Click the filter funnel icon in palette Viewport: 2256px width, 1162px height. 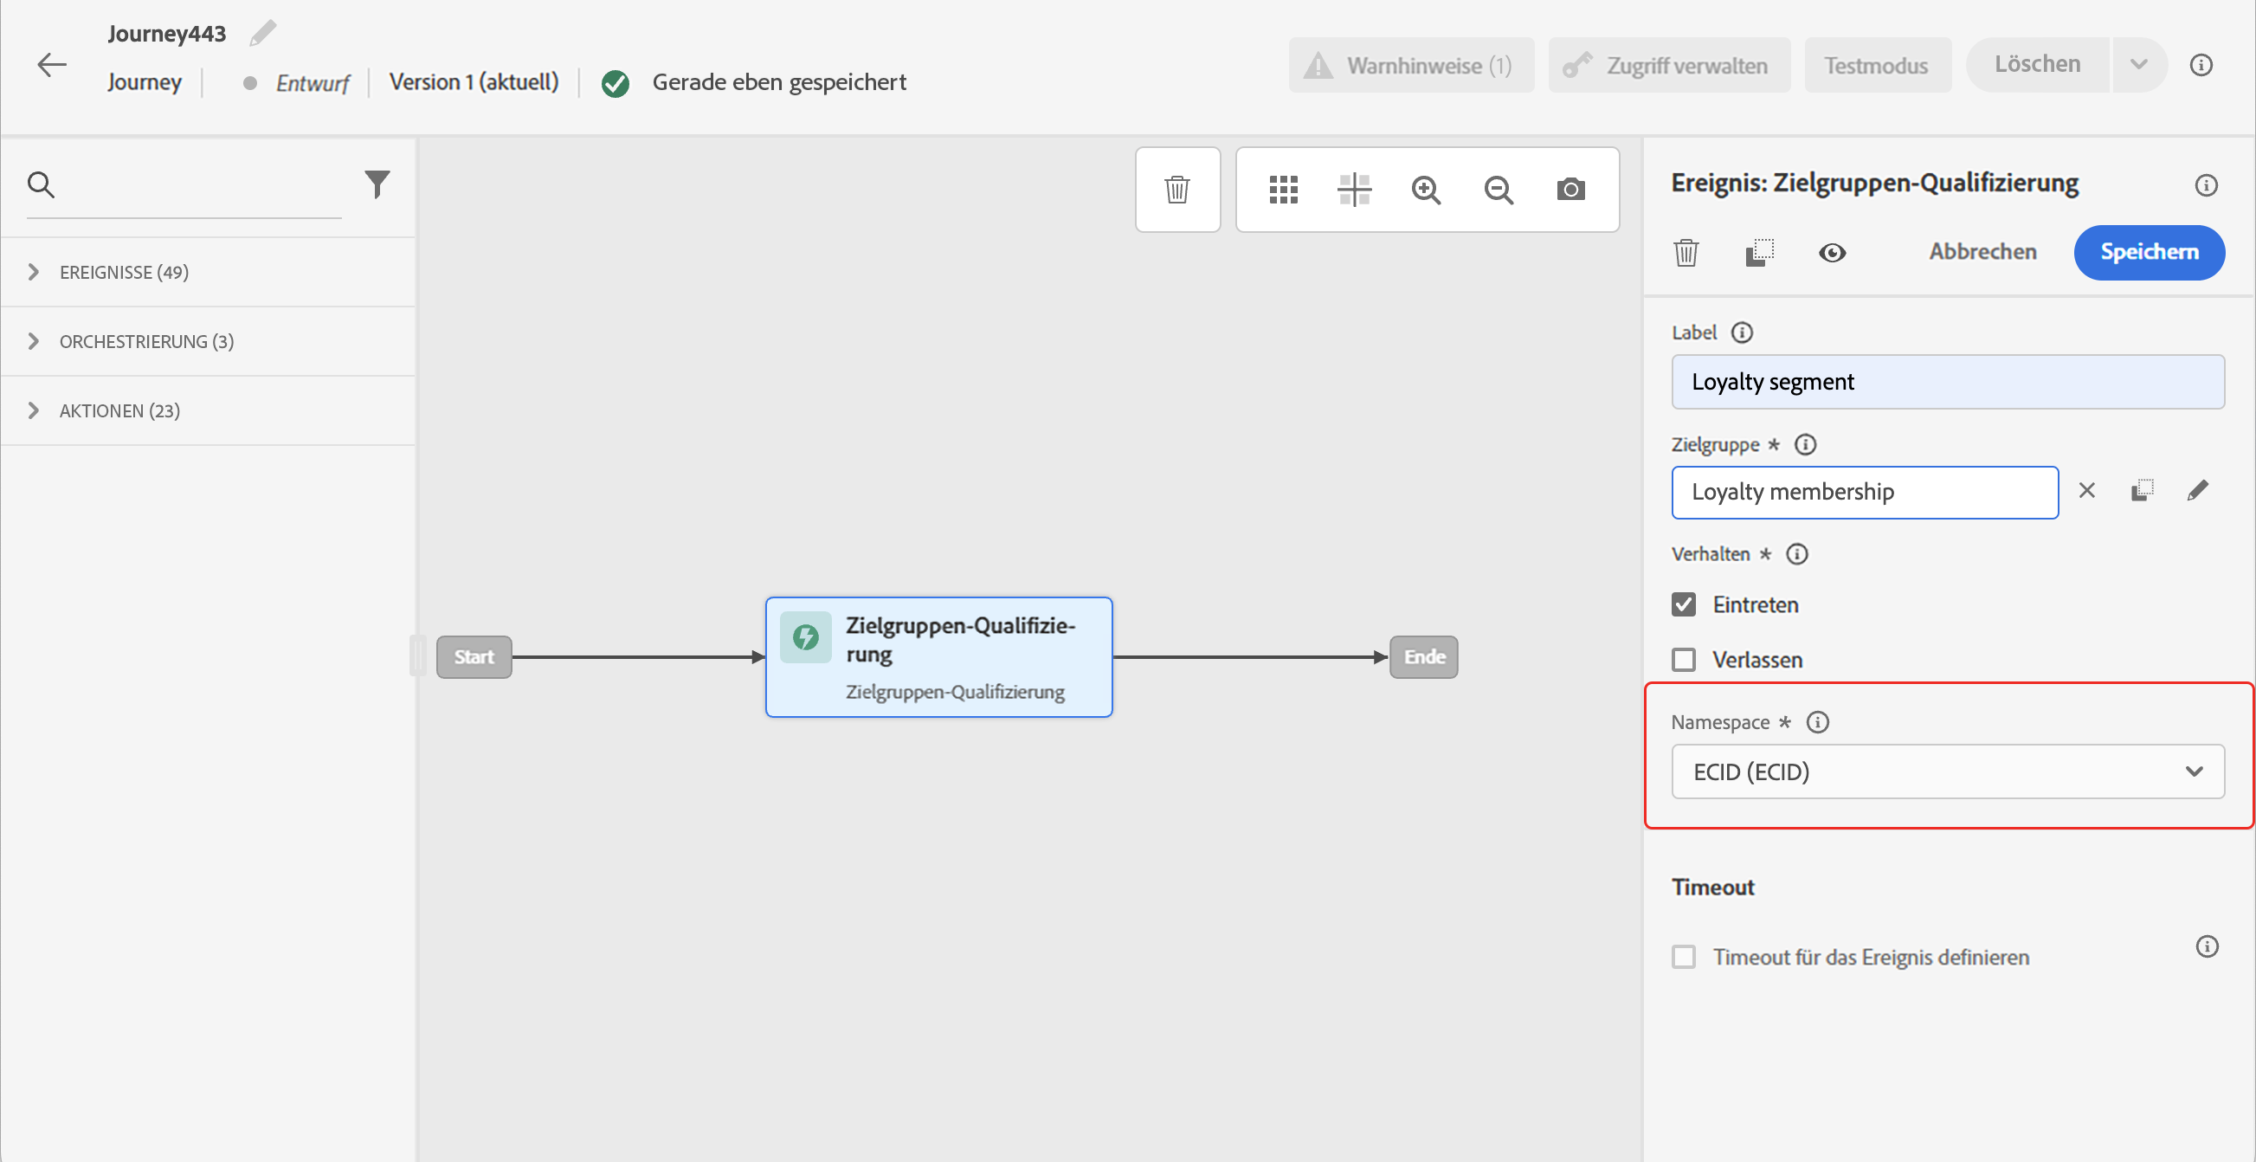tap(377, 184)
